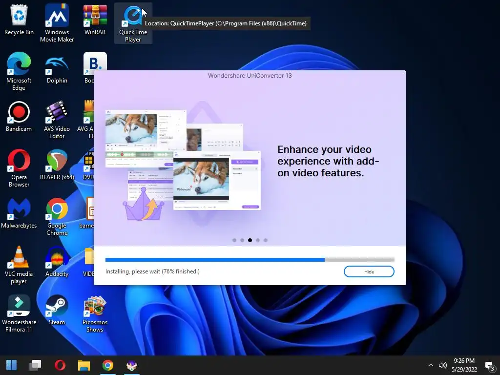The width and height of the screenshot is (500, 375).
Task: Launch the Dolphin desktop shortcut
Action: click(x=57, y=68)
